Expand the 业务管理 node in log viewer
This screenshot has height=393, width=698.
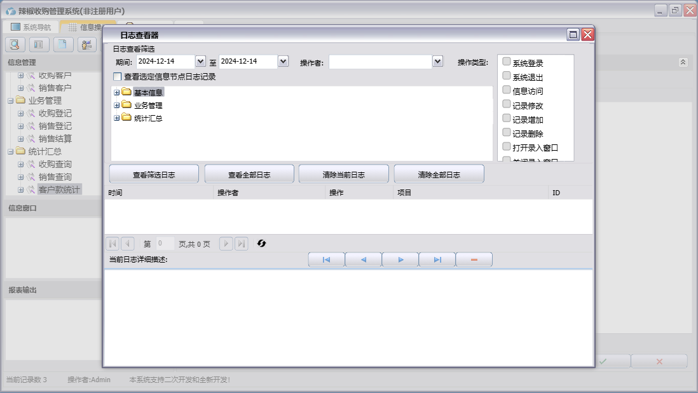(x=116, y=106)
